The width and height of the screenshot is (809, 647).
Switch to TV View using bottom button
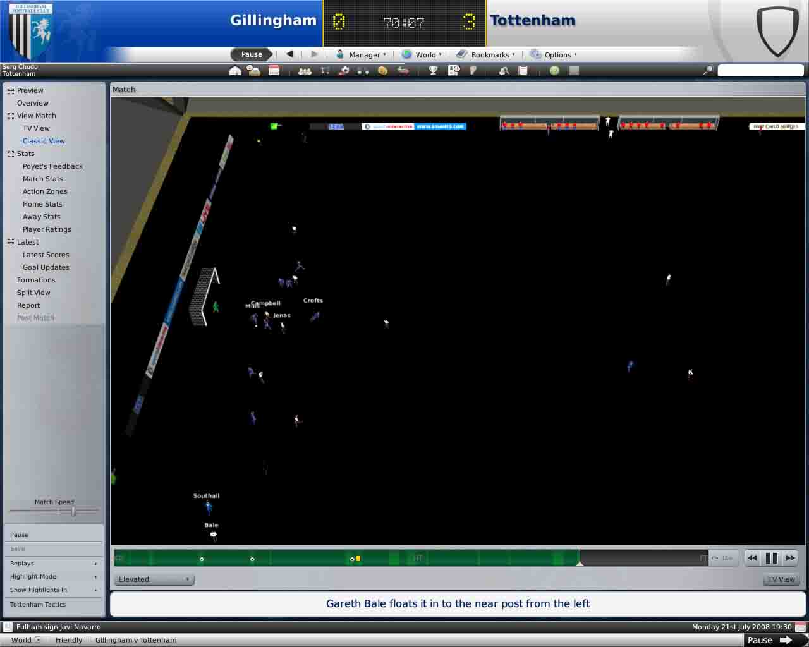pyautogui.click(x=781, y=579)
